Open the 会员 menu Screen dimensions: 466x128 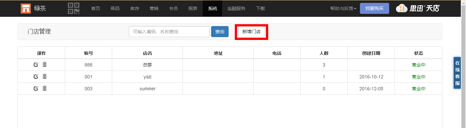click(x=173, y=8)
